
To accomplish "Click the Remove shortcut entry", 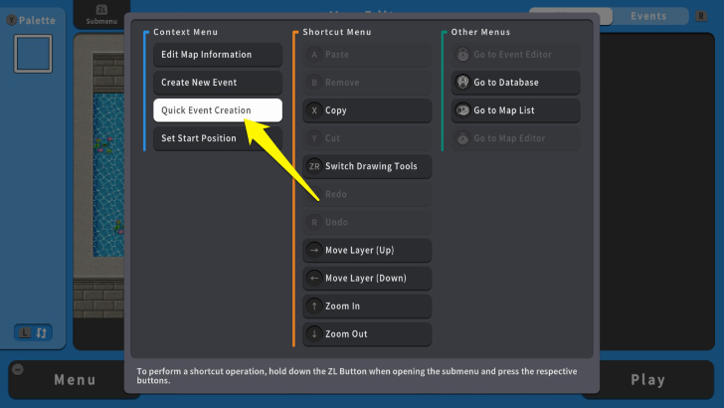I will (367, 83).
